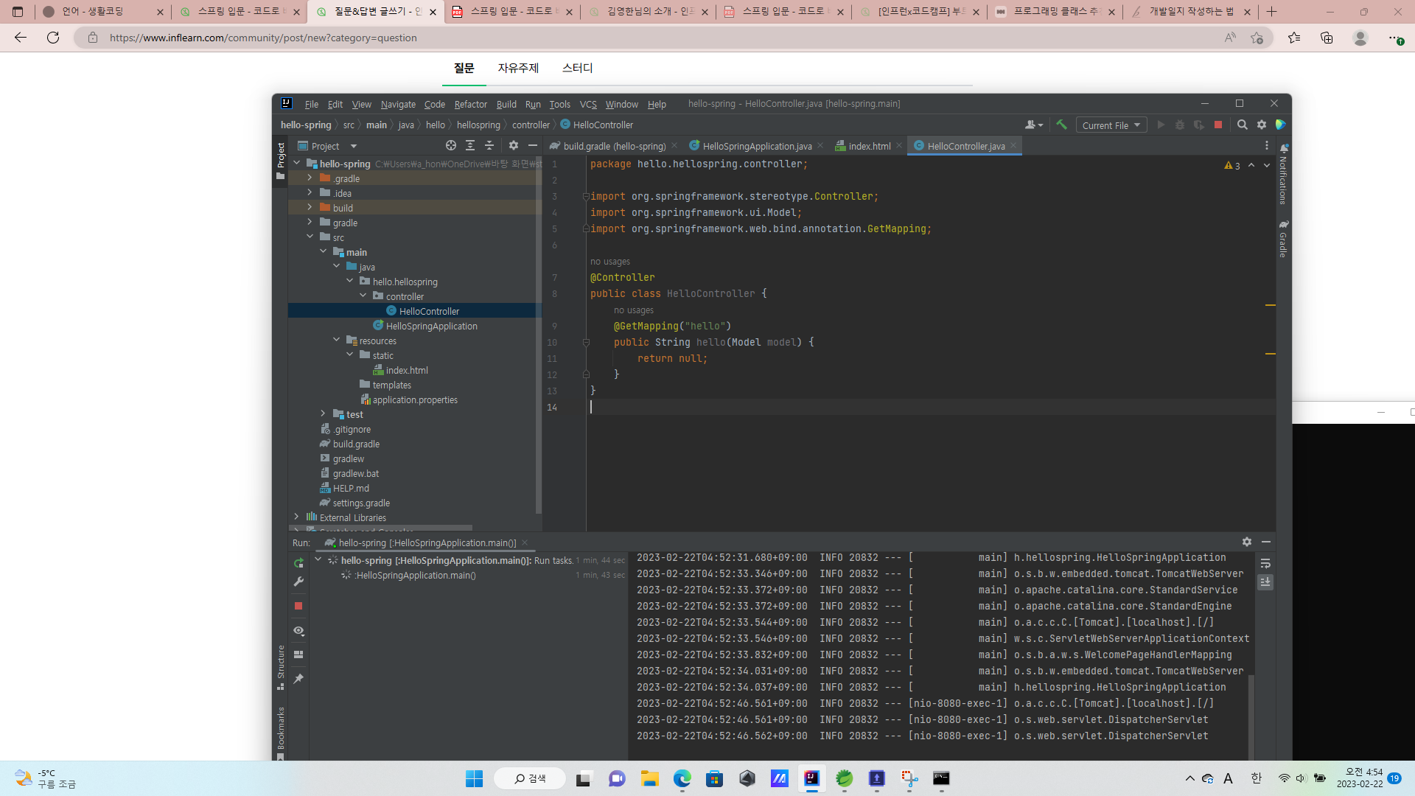Click the 자유주제 community category link
The image size is (1415, 796).
coord(518,68)
